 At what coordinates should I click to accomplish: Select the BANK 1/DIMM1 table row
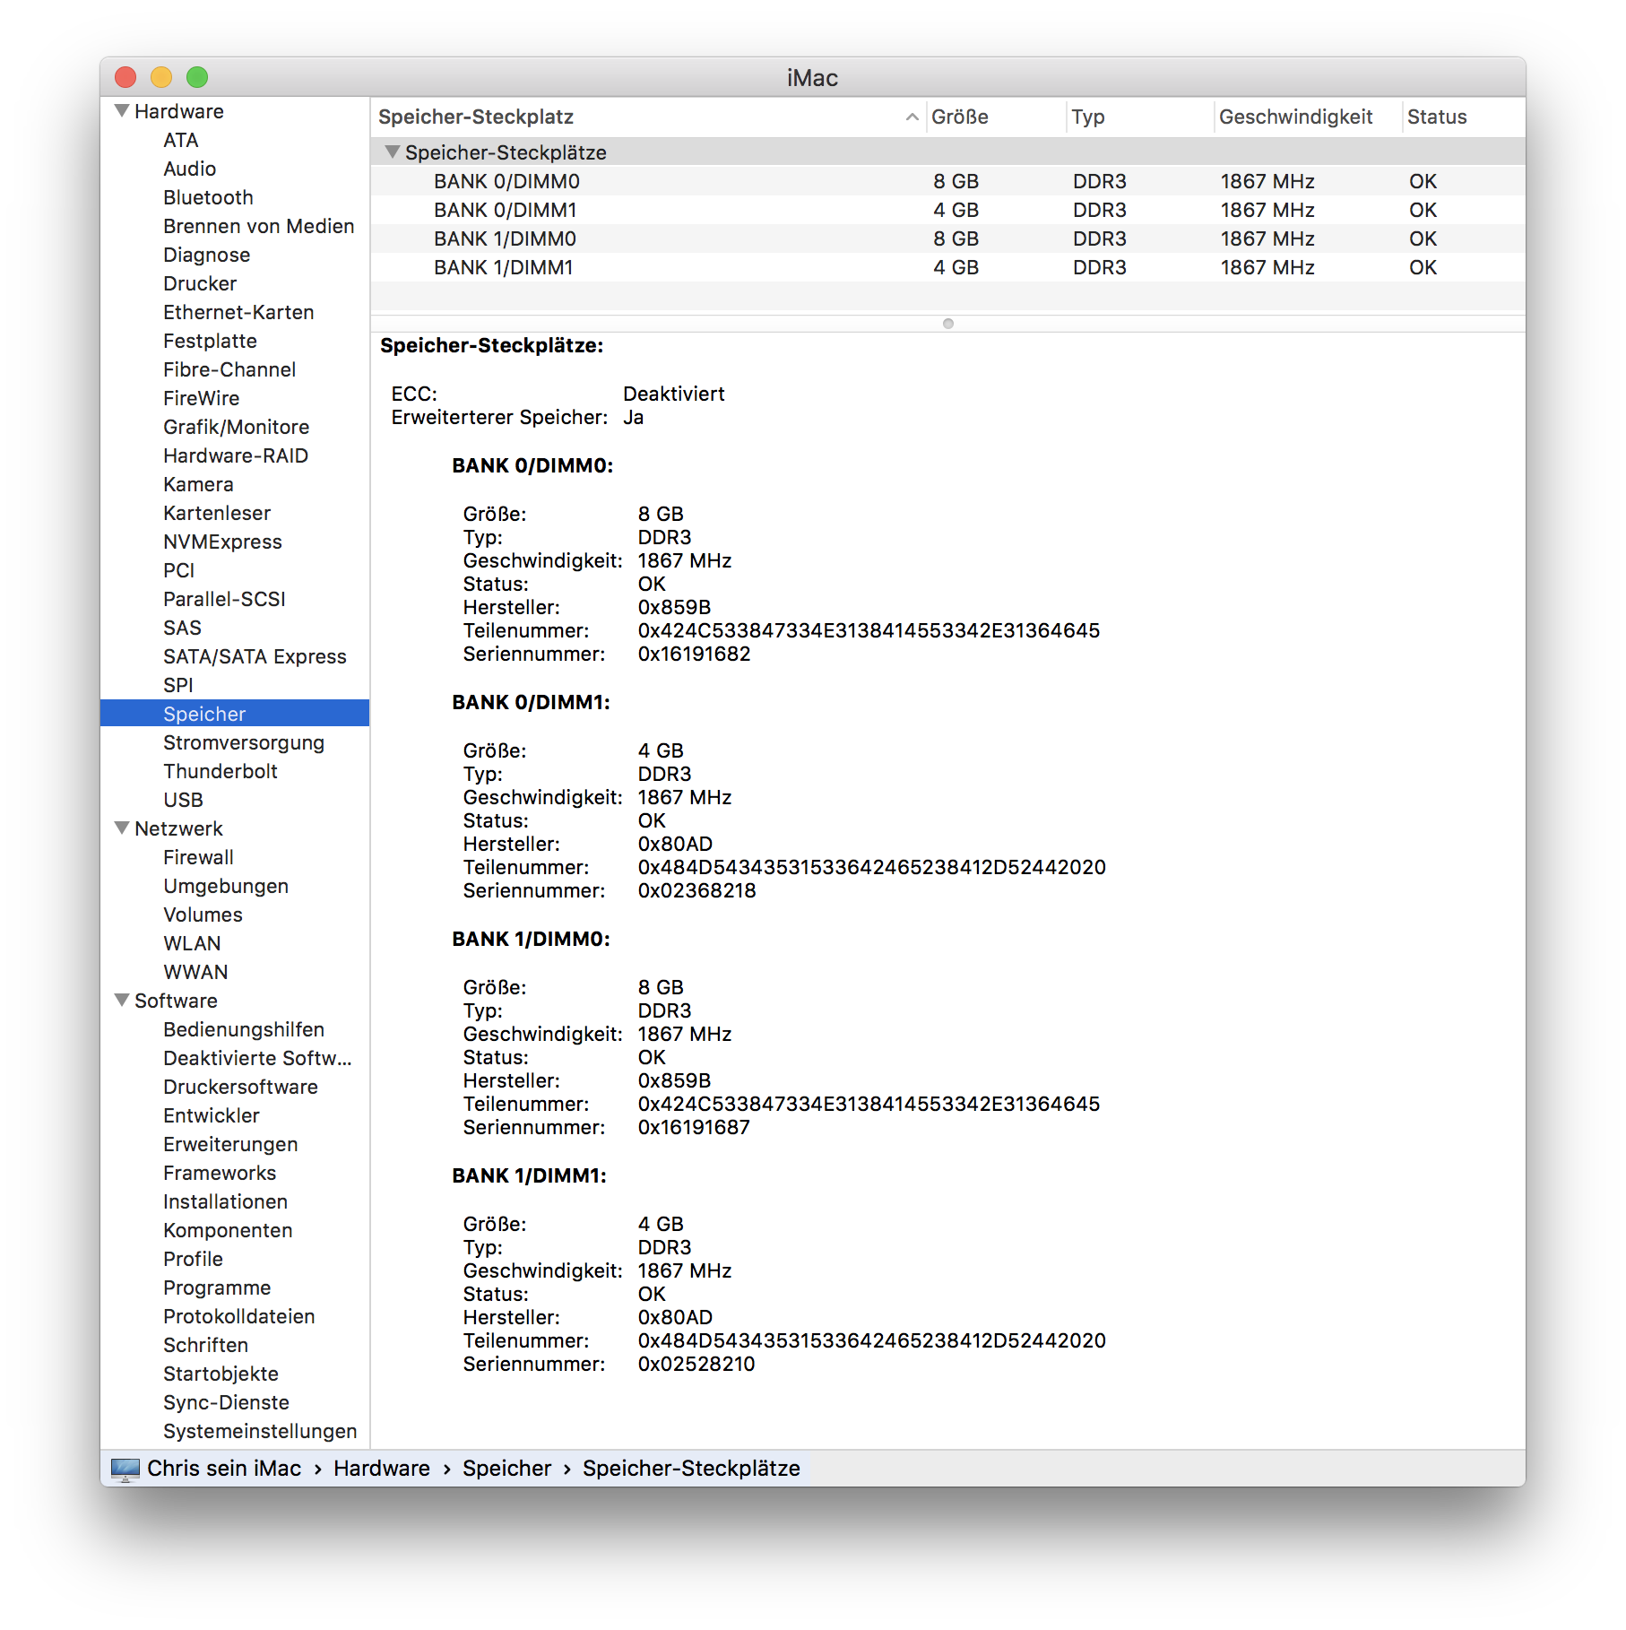tap(948, 267)
